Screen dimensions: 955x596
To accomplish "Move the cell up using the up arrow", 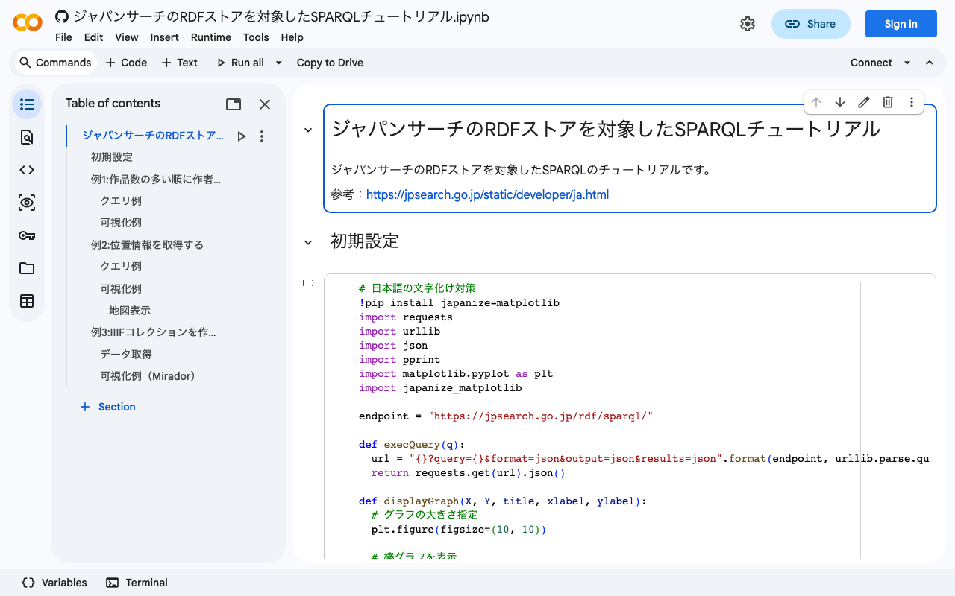I will [x=816, y=102].
